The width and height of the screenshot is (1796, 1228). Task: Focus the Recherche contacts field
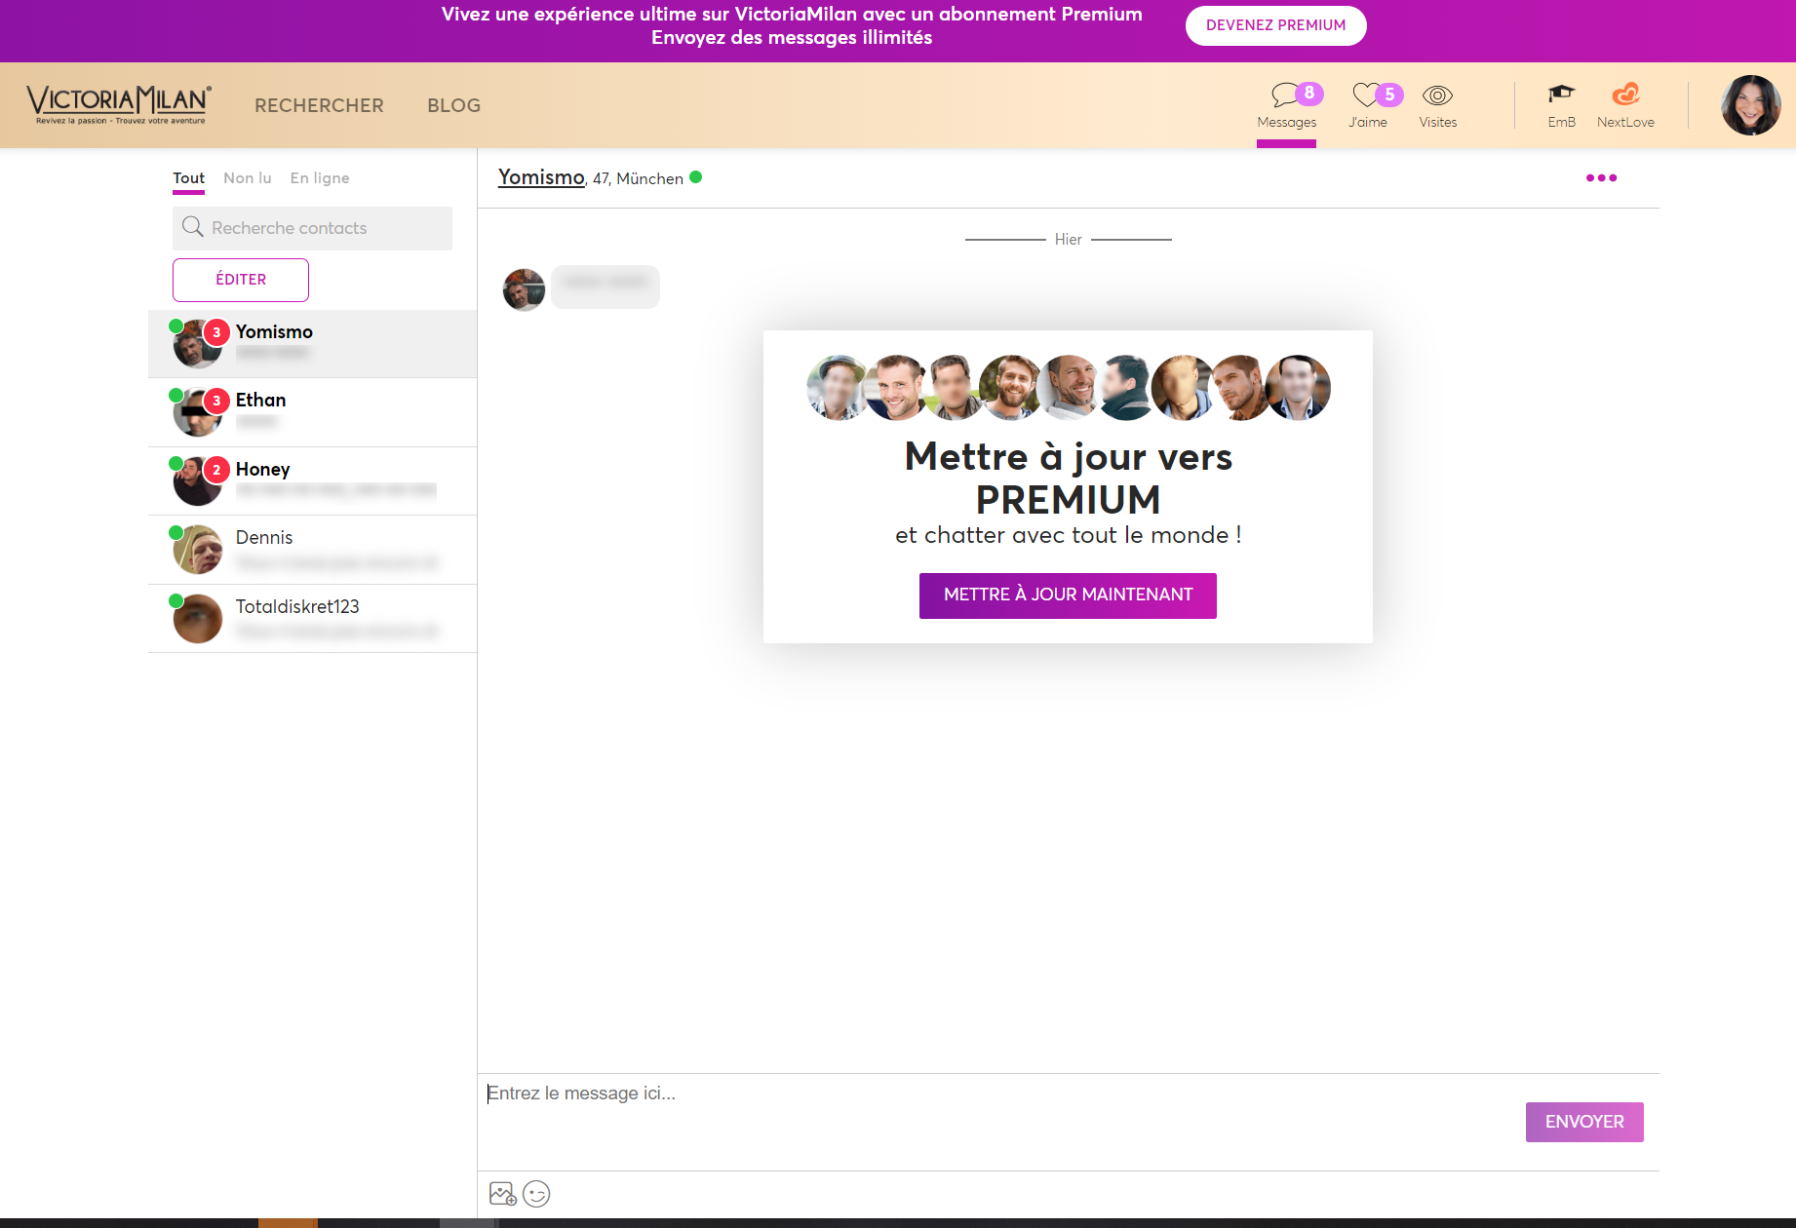[x=312, y=228]
